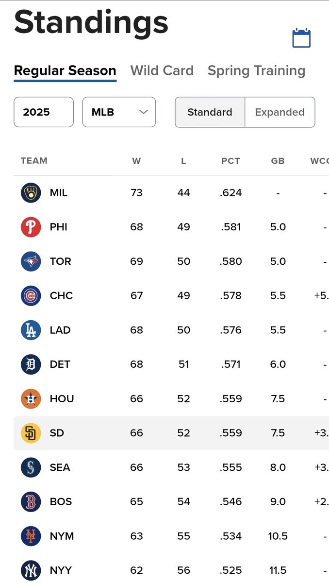Click the Milwaukee Brewers team logo
The image size is (329, 583).
click(x=31, y=193)
